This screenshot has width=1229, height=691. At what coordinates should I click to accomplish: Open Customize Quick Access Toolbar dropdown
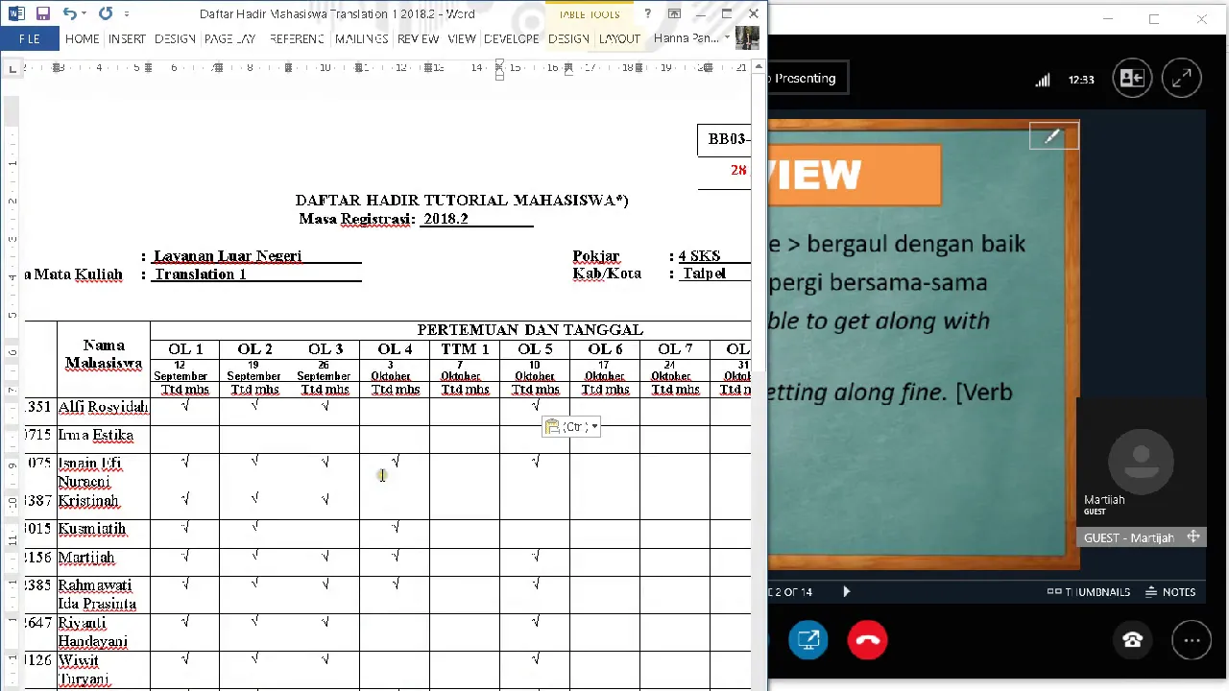[127, 13]
